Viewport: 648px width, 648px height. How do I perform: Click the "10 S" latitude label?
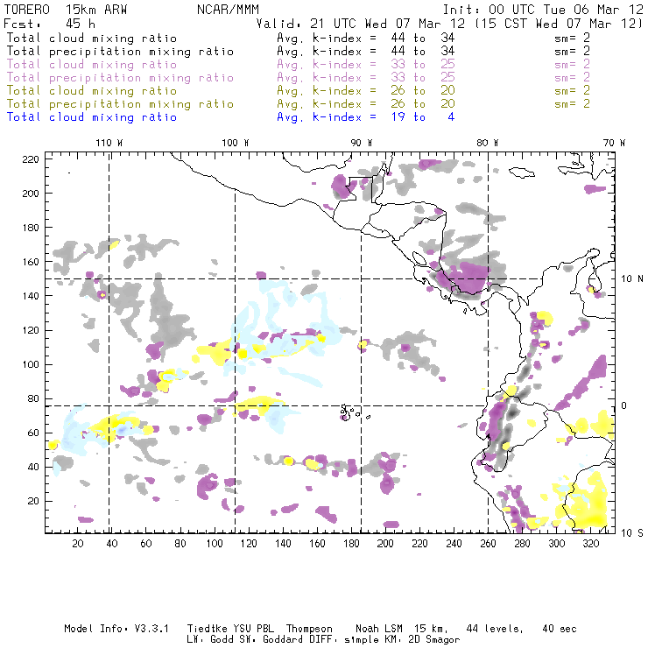[x=632, y=533]
